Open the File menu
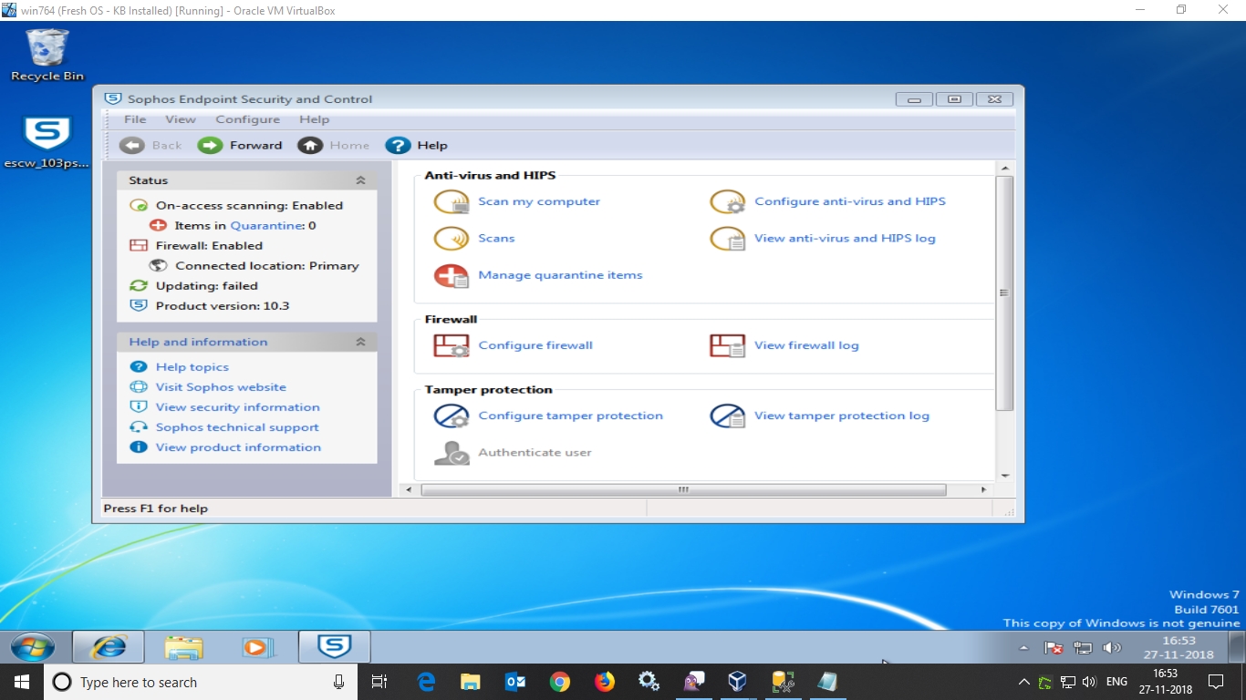Viewport: 1246px width, 700px height. 135,119
